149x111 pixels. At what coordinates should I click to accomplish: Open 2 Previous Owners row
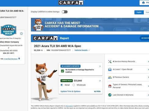[x=128, y=77]
